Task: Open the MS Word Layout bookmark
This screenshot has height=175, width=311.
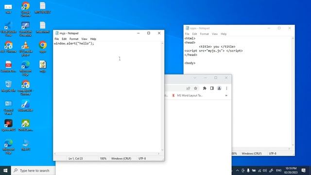Action: 187,95
